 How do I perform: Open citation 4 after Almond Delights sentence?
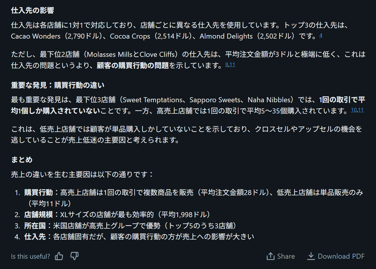321,36
